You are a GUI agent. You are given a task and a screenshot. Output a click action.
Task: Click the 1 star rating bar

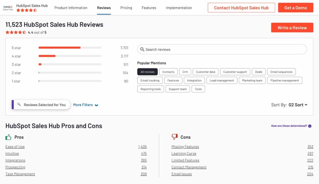70,81
